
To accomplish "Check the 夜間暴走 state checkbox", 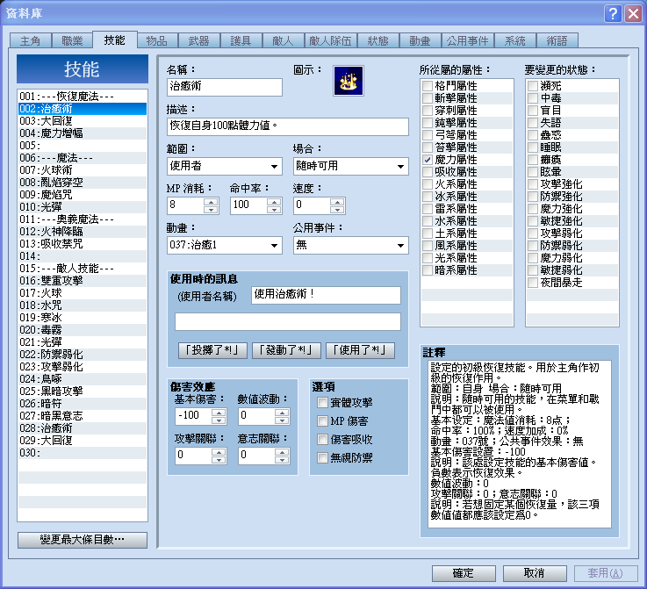I will [x=533, y=283].
